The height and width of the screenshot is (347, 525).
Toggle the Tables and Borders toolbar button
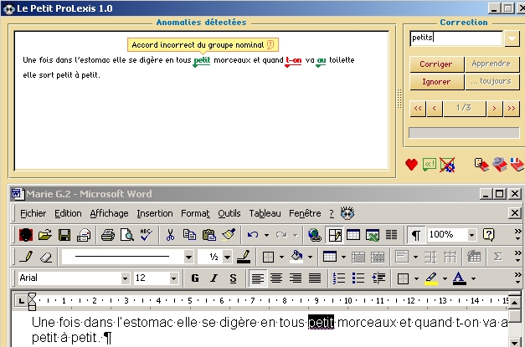pyautogui.click(x=334, y=235)
